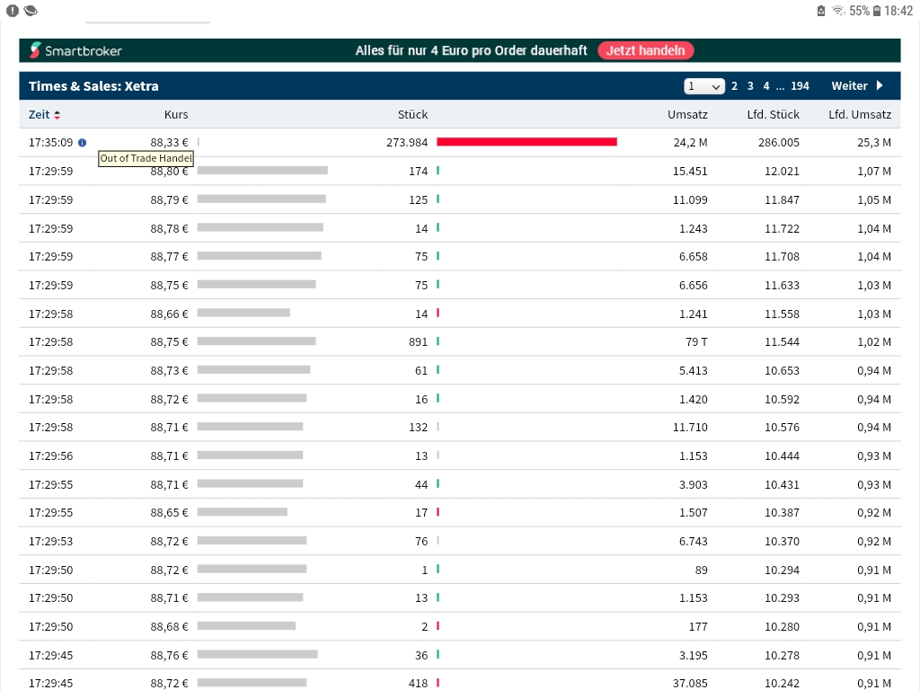Click the ellipsis between page 4 and 194

780,85
